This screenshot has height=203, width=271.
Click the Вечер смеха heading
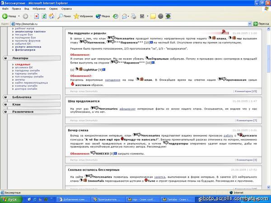point(78,130)
